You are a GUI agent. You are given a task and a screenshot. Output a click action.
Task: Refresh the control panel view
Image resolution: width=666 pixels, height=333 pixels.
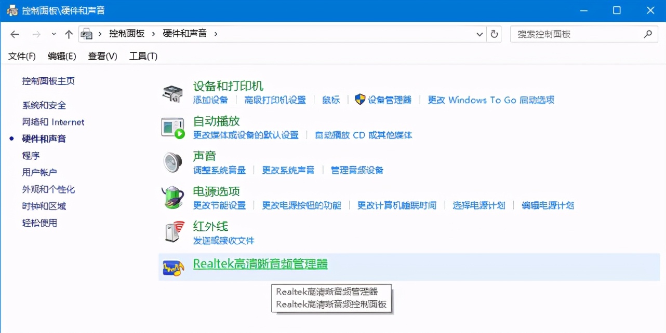coord(495,34)
